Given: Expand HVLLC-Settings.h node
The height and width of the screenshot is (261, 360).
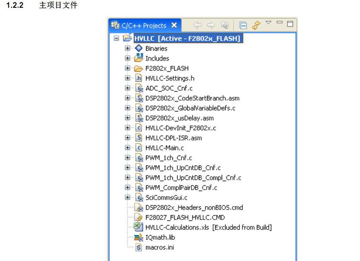Looking at the screenshot, I should (x=127, y=78).
